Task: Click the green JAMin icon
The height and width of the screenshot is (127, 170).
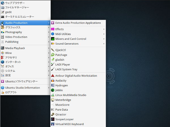Action: (x=53, y=90)
